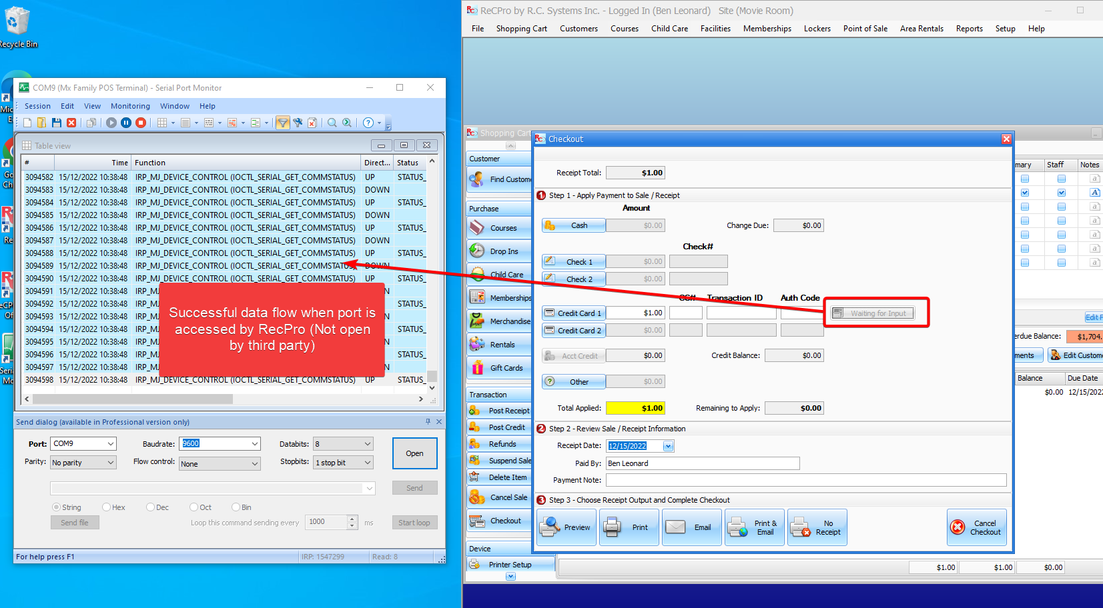Open the Port COM9 dropdown
The image size is (1103, 608).
tap(111, 444)
